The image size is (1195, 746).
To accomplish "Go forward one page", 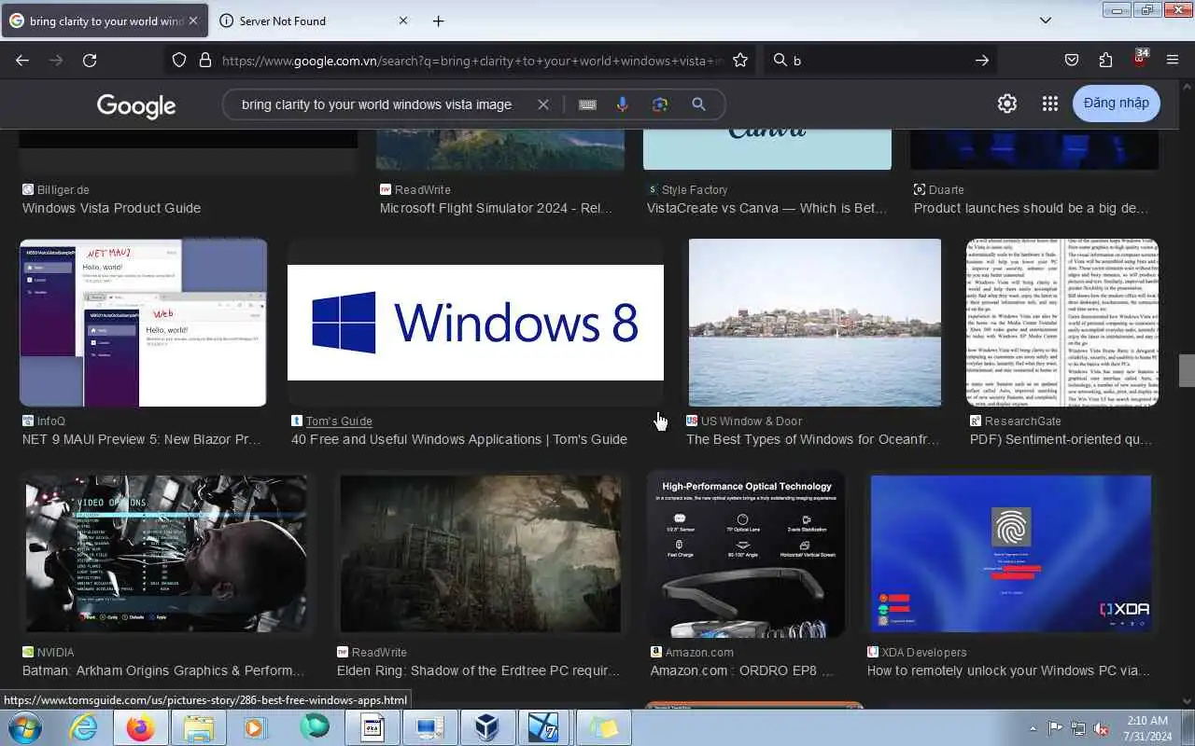I will pos(56,60).
